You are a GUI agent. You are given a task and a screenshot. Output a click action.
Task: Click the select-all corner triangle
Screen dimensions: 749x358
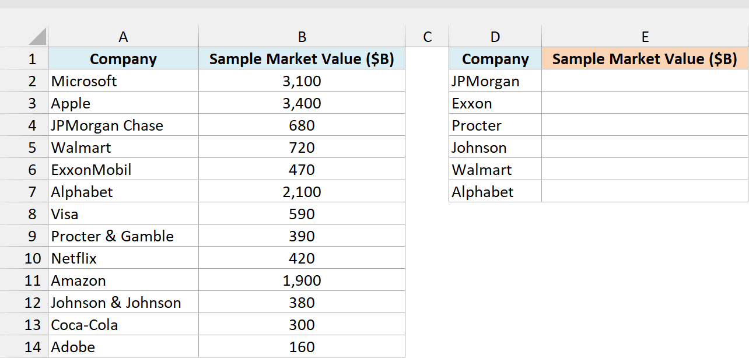pyautogui.click(x=37, y=37)
